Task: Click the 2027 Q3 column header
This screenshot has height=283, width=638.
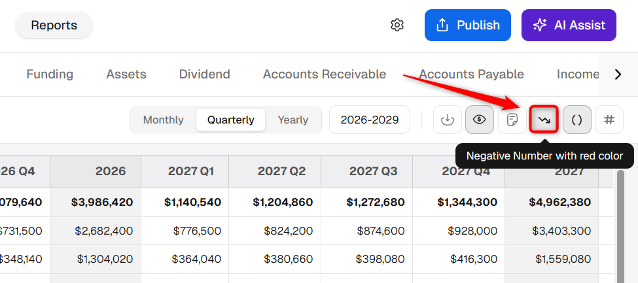Action: coord(367,171)
